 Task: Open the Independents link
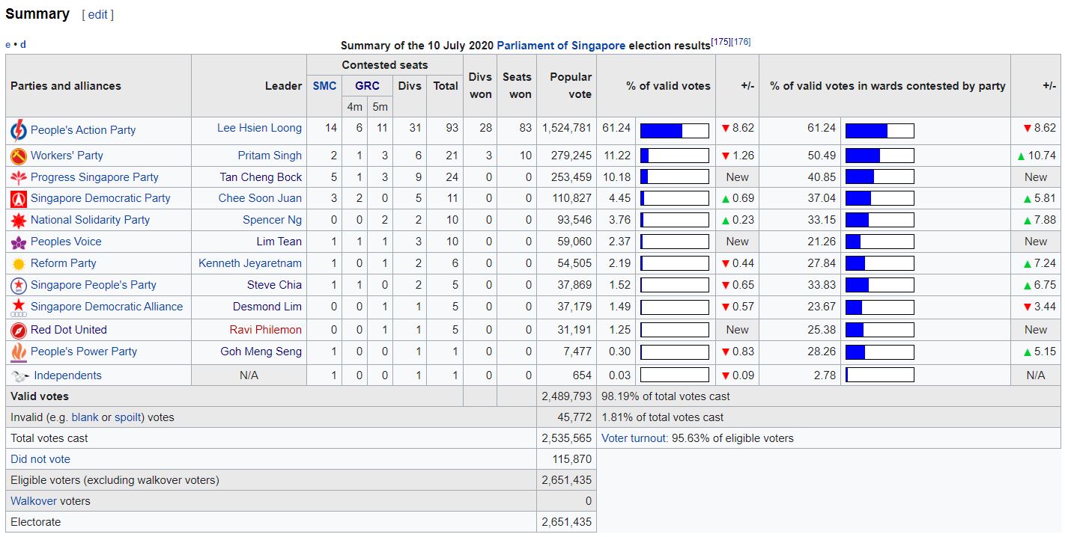(67, 376)
